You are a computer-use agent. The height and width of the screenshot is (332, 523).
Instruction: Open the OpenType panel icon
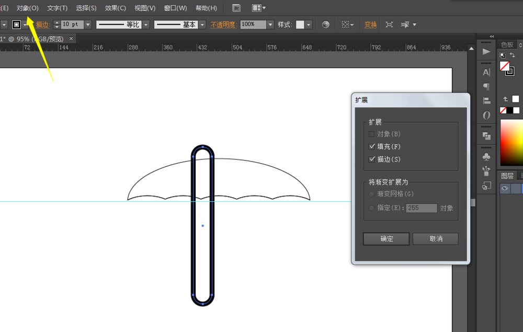486,115
